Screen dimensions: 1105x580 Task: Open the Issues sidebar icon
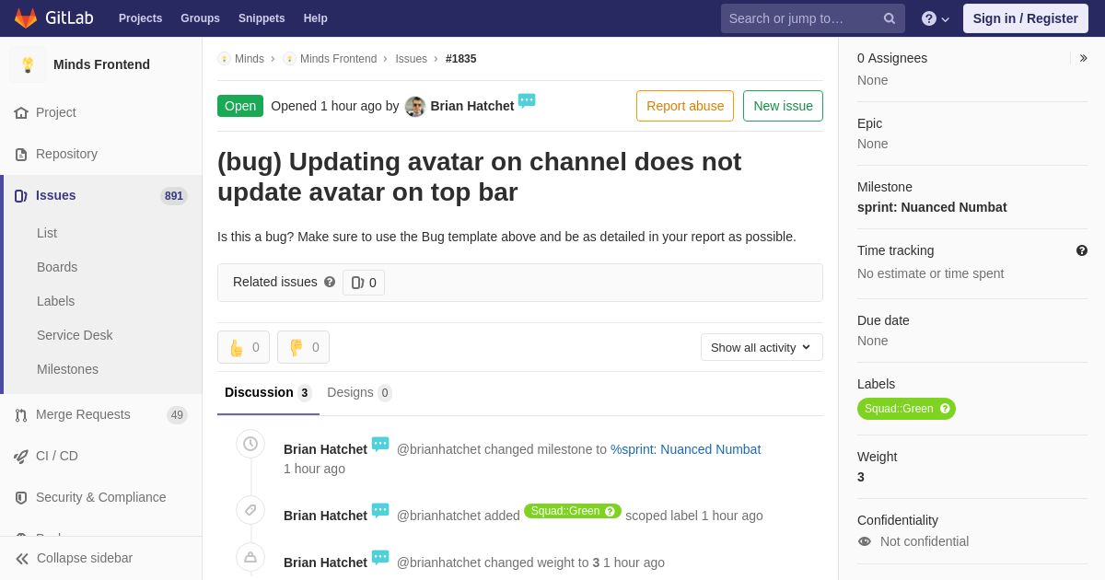click(x=21, y=195)
